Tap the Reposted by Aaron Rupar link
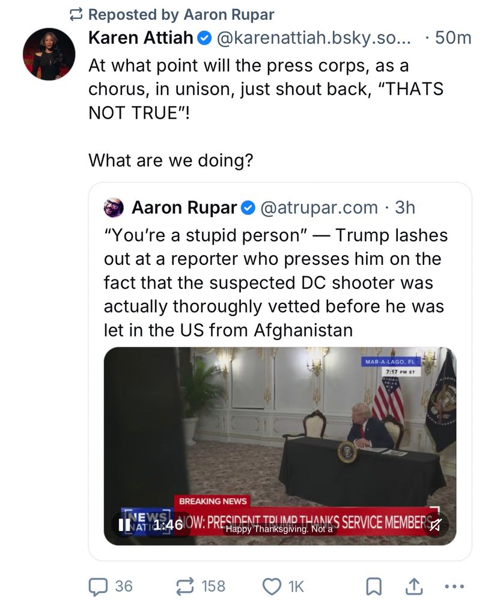The height and width of the screenshot is (602, 491). 181,14
